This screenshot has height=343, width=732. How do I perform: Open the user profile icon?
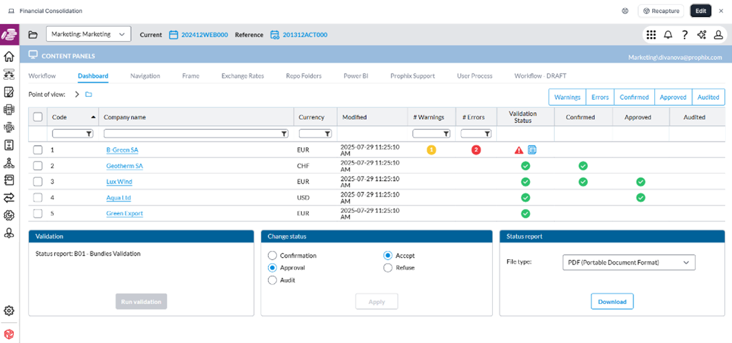coord(718,35)
